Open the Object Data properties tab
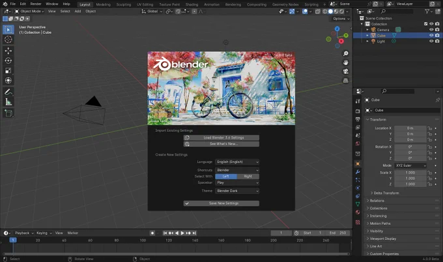The image size is (443, 262). 358,204
